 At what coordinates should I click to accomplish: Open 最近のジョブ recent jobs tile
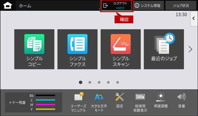(164, 49)
